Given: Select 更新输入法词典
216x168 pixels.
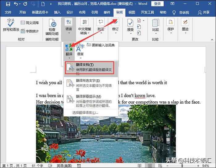Looking at the screenshot, I should coord(101,45).
